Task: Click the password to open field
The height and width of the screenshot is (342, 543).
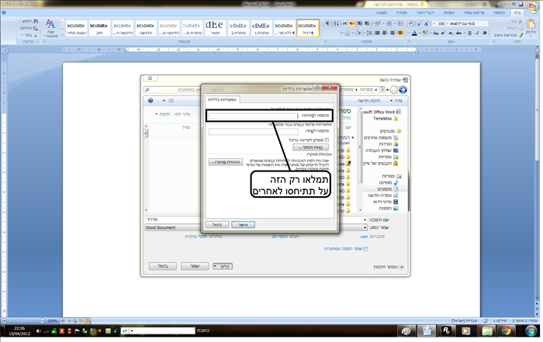Action: 253,116
